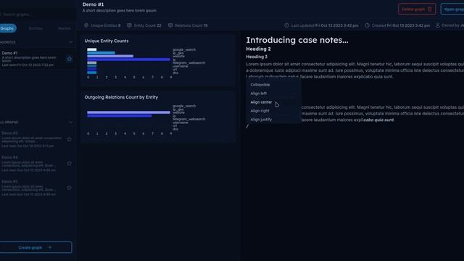The height and width of the screenshot is (261, 464).
Task: Click the Owned by user icon
Action: 437,25
